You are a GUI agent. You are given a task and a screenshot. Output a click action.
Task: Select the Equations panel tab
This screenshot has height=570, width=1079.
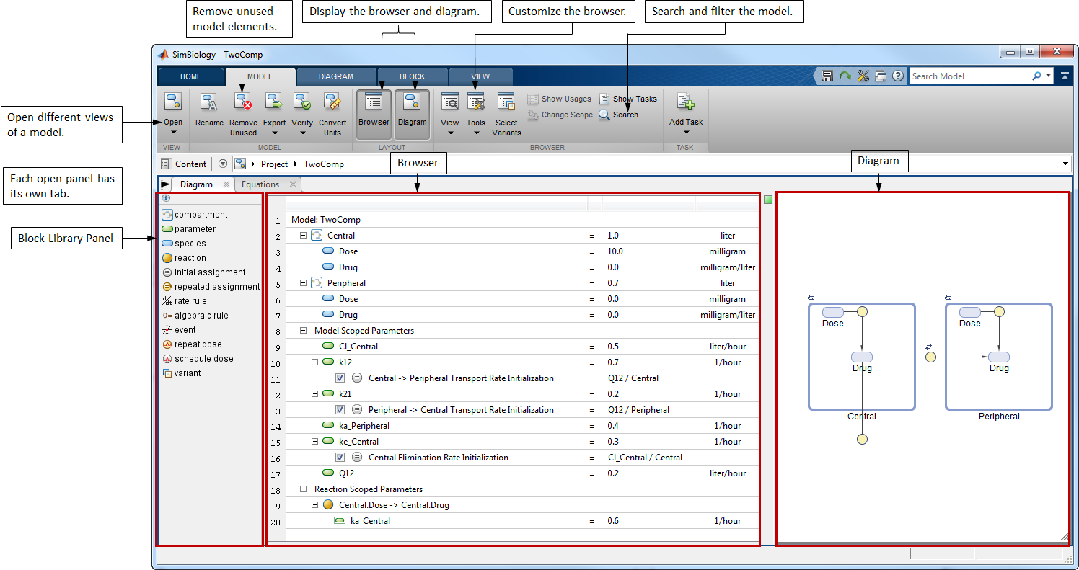coord(260,184)
